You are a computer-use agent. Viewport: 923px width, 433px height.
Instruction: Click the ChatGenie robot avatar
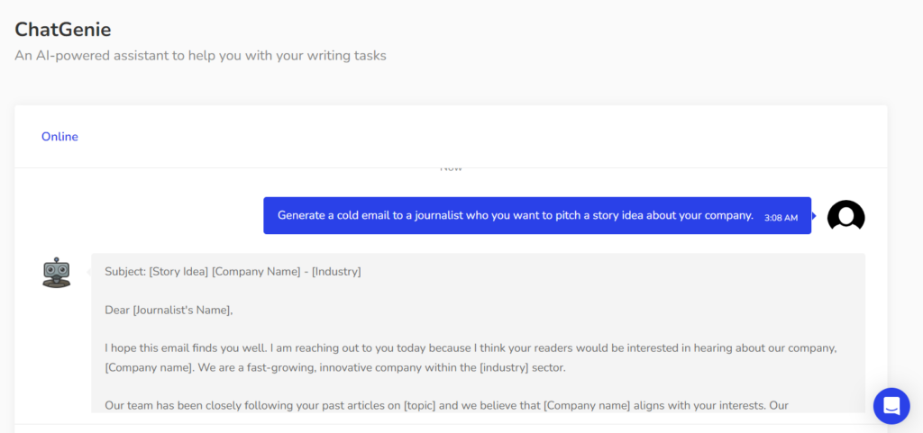(56, 272)
